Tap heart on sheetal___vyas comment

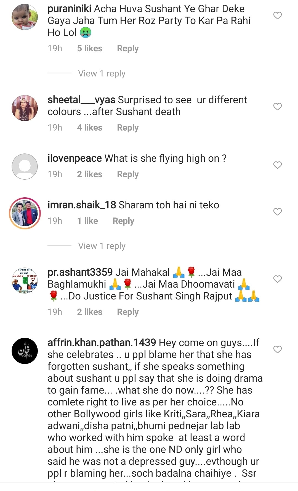coord(277,107)
